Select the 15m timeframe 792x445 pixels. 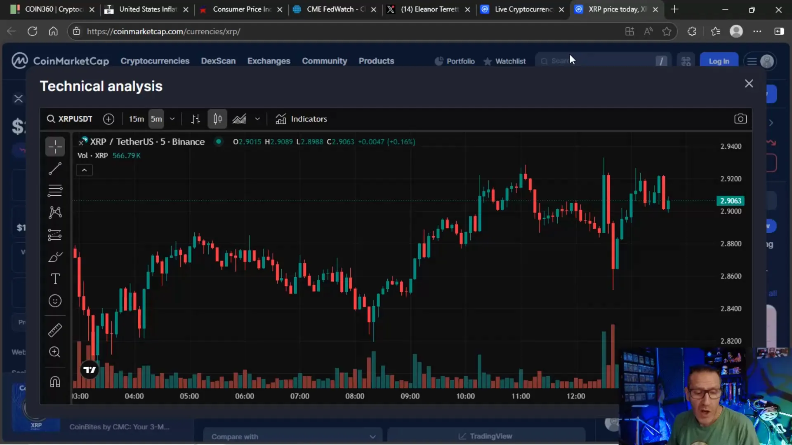[x=136, y=119]
